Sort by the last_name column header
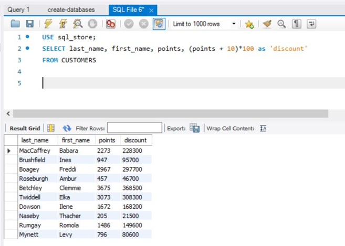The height and width of the screenshot is (246, 345). point(38,140)
